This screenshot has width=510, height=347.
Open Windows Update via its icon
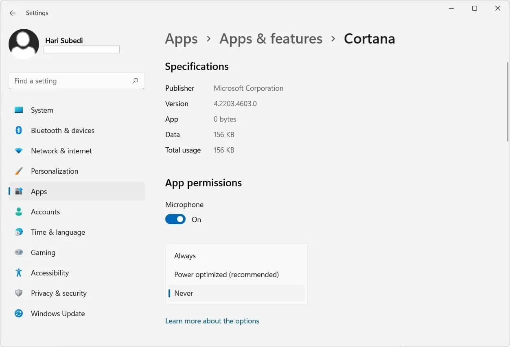point(19,313)
